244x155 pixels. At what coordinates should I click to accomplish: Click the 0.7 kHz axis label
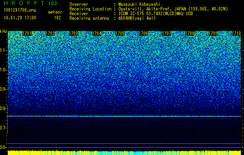[3, 128]
